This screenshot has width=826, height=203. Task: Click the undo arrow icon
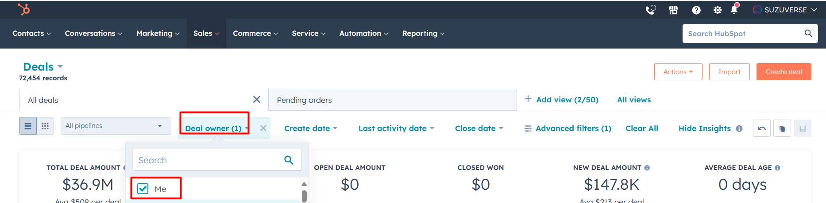[x=762, y=128]
